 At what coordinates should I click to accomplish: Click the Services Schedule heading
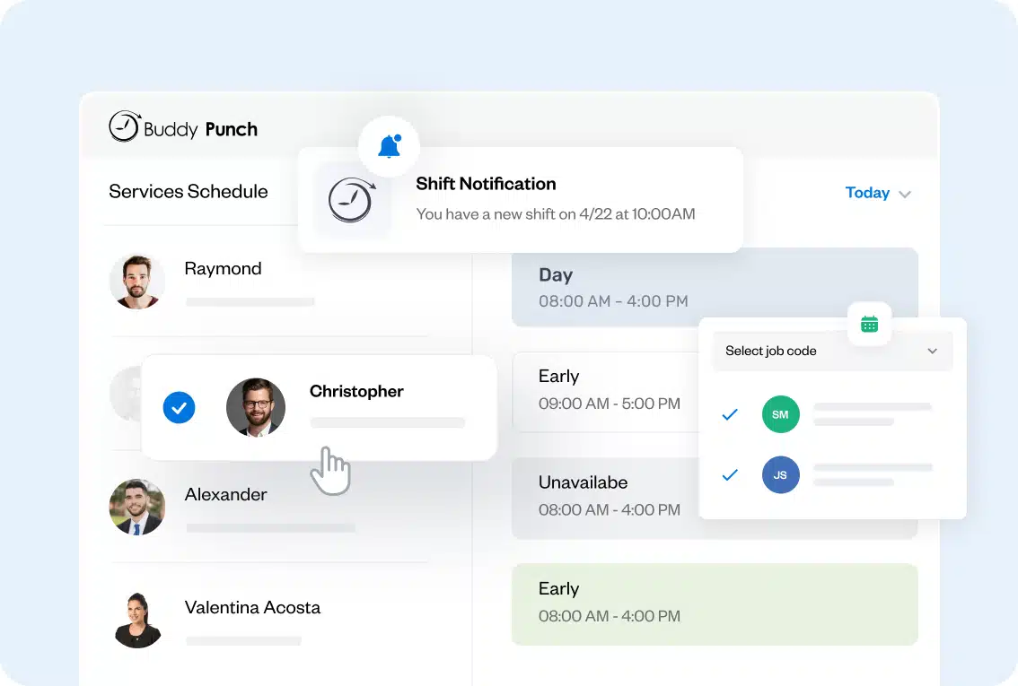click(x=189, y=191)
